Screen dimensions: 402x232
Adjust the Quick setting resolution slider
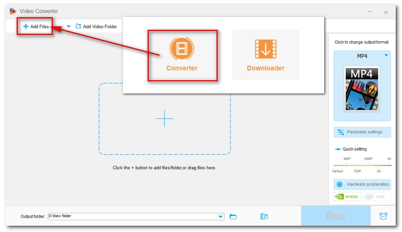362,165
